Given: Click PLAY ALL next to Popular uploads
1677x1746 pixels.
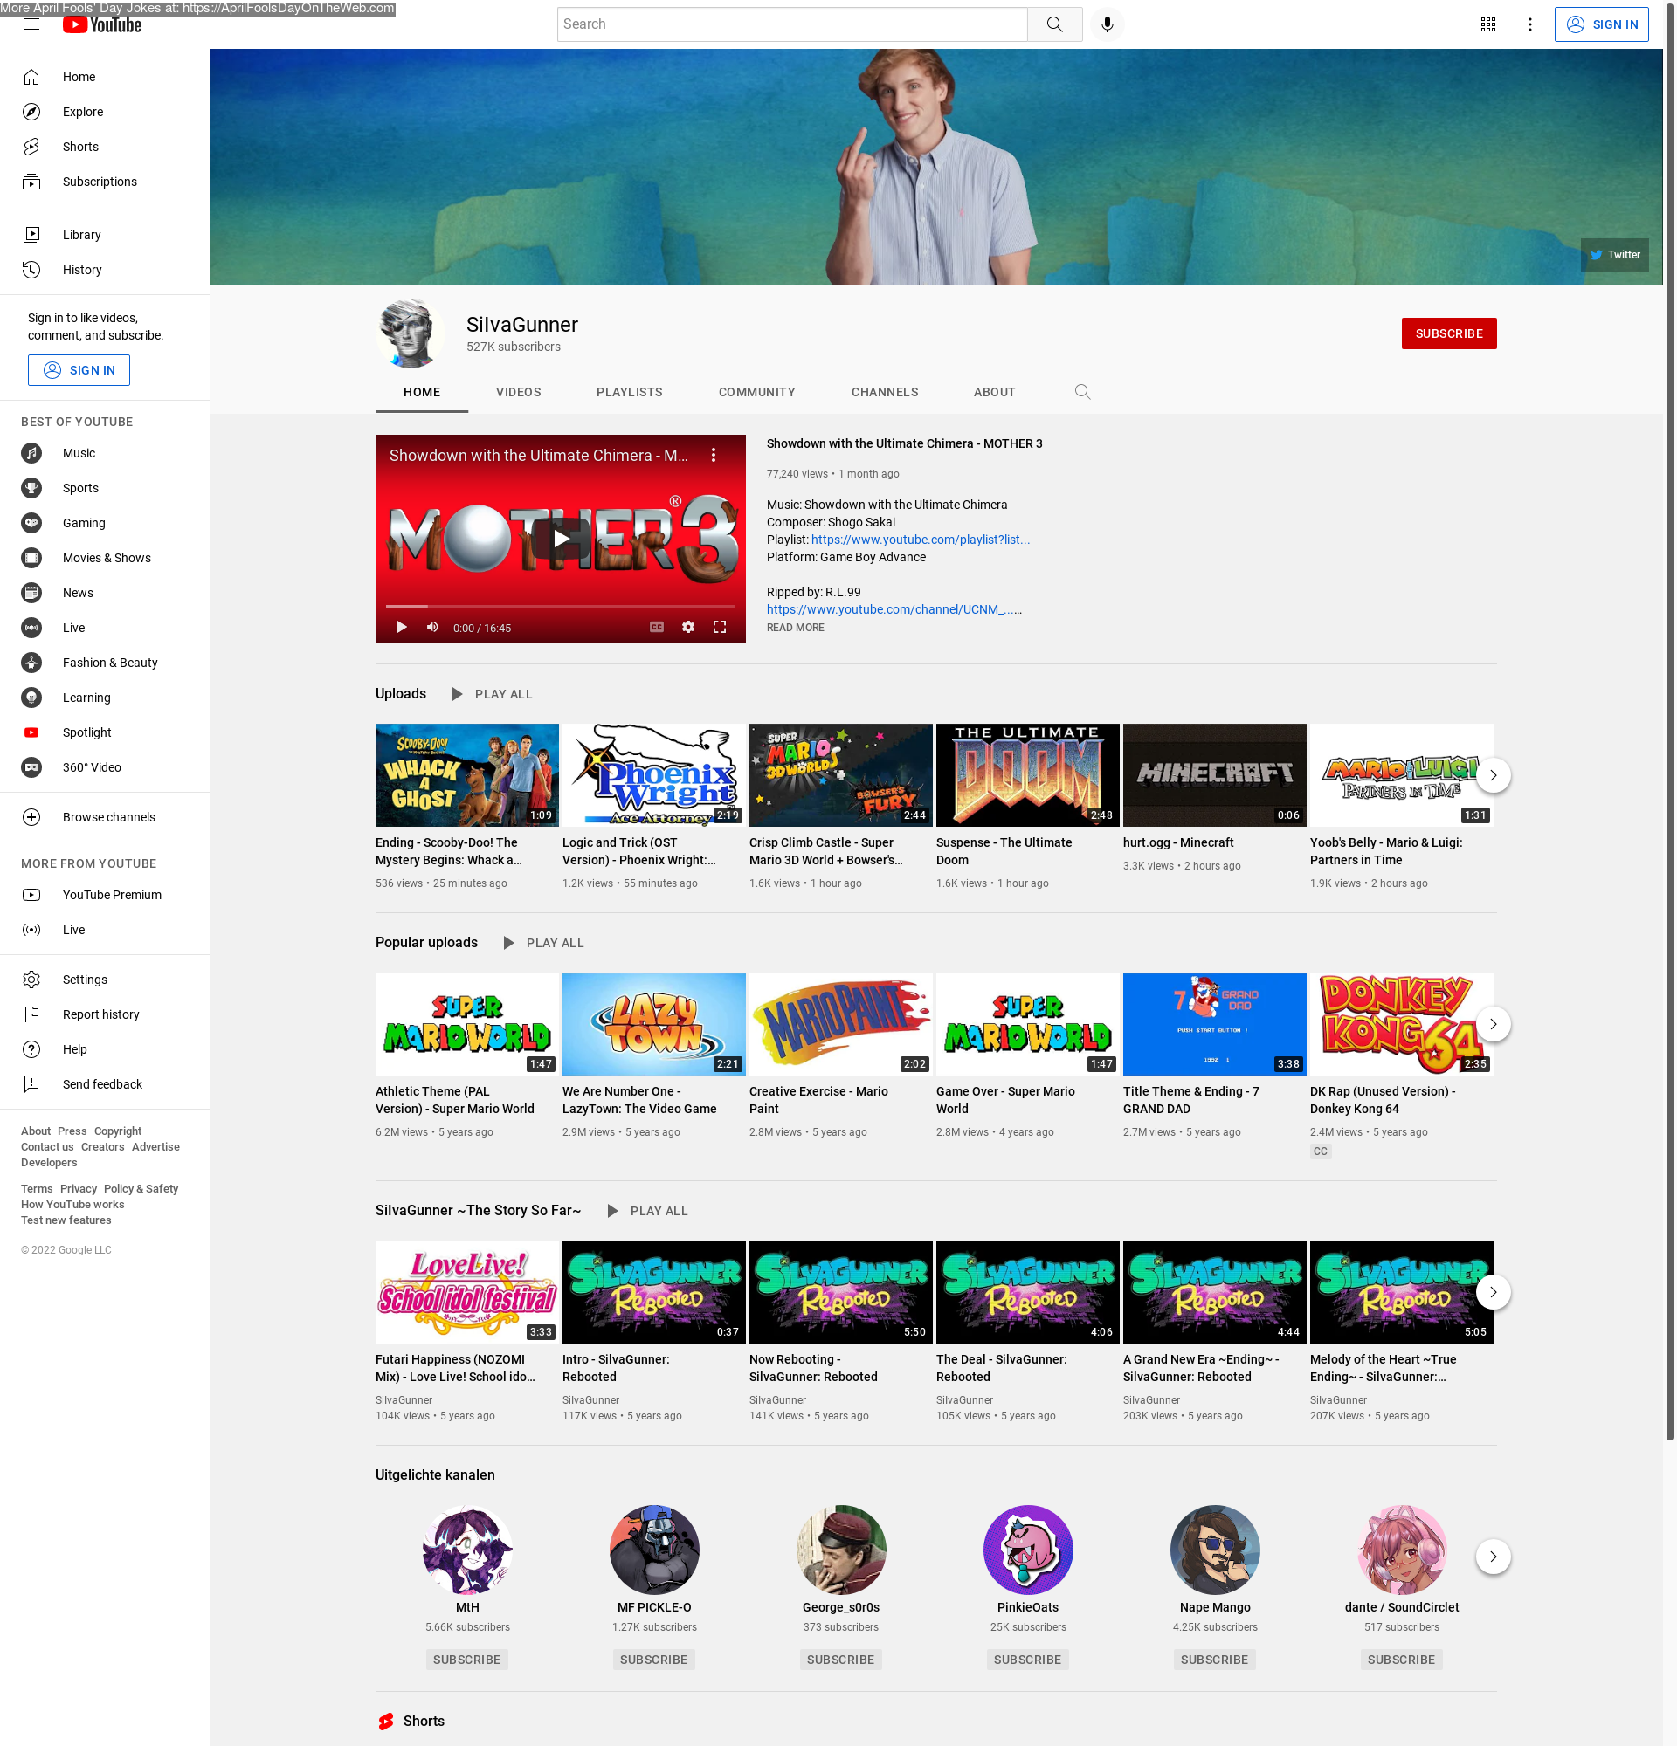Looking at the screenshot, I should pos(543,943).
